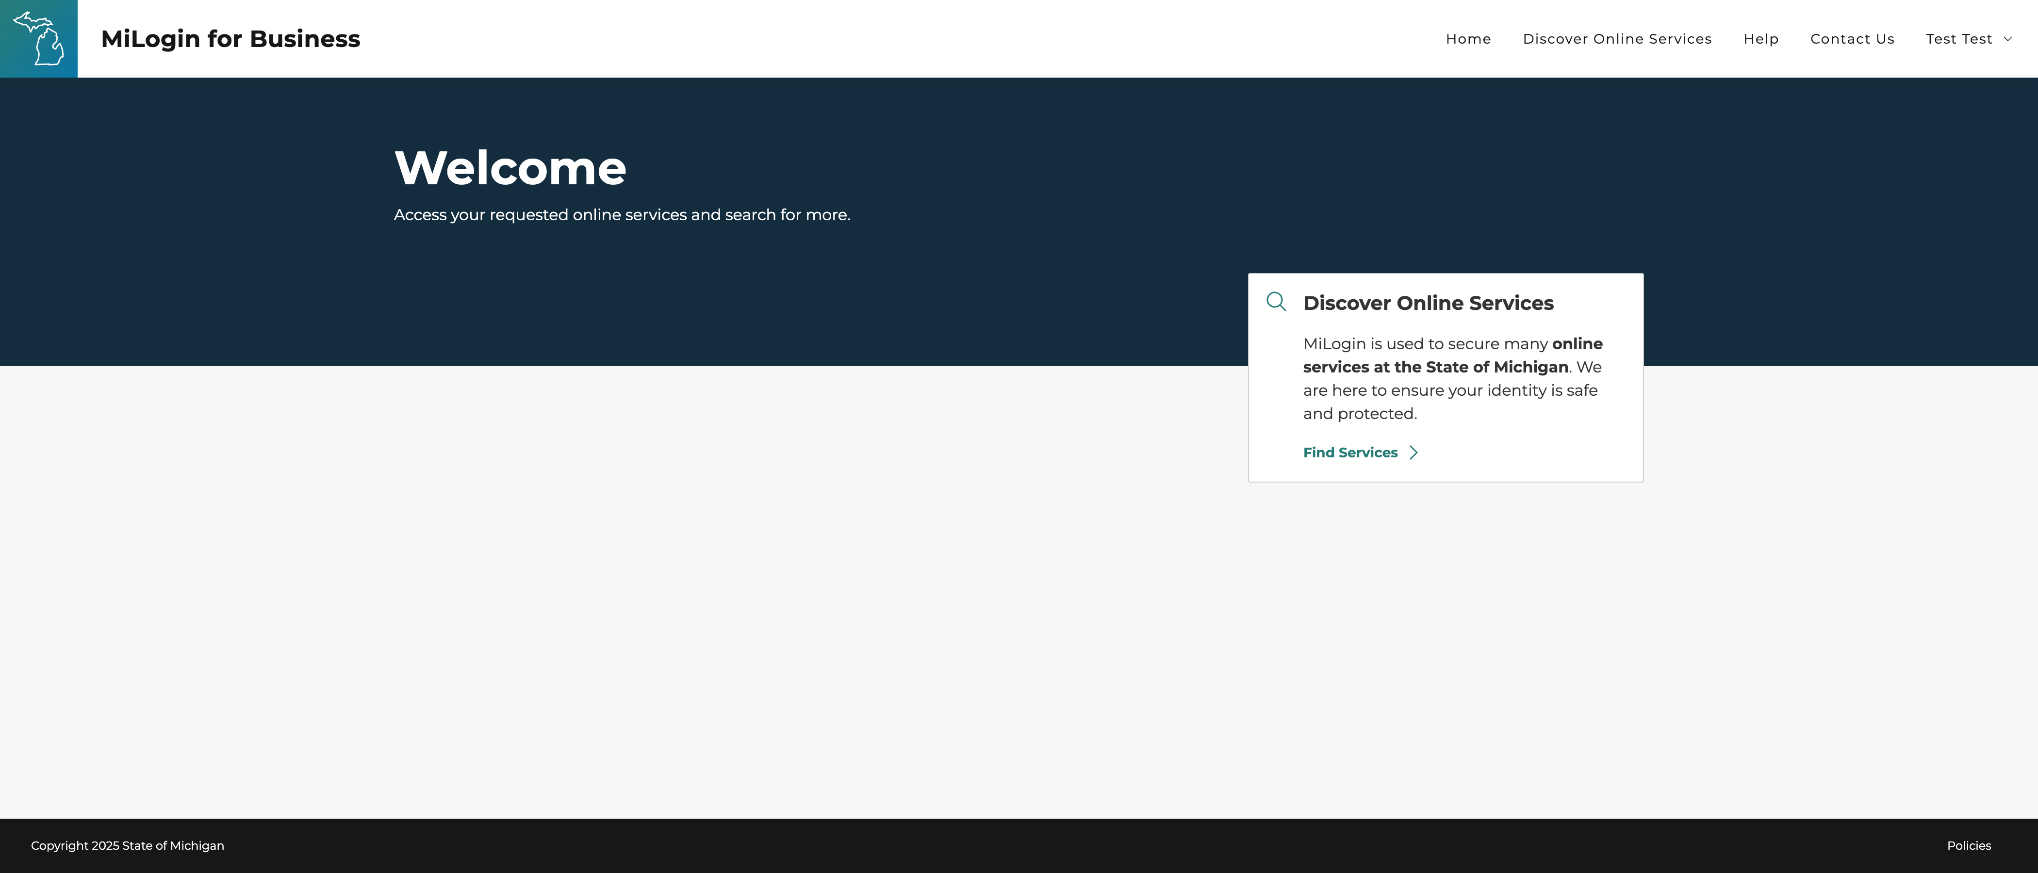The image size is (2038, 873).
Task: Click the MiLogin for Business title
Action: (x=230, y=39)
